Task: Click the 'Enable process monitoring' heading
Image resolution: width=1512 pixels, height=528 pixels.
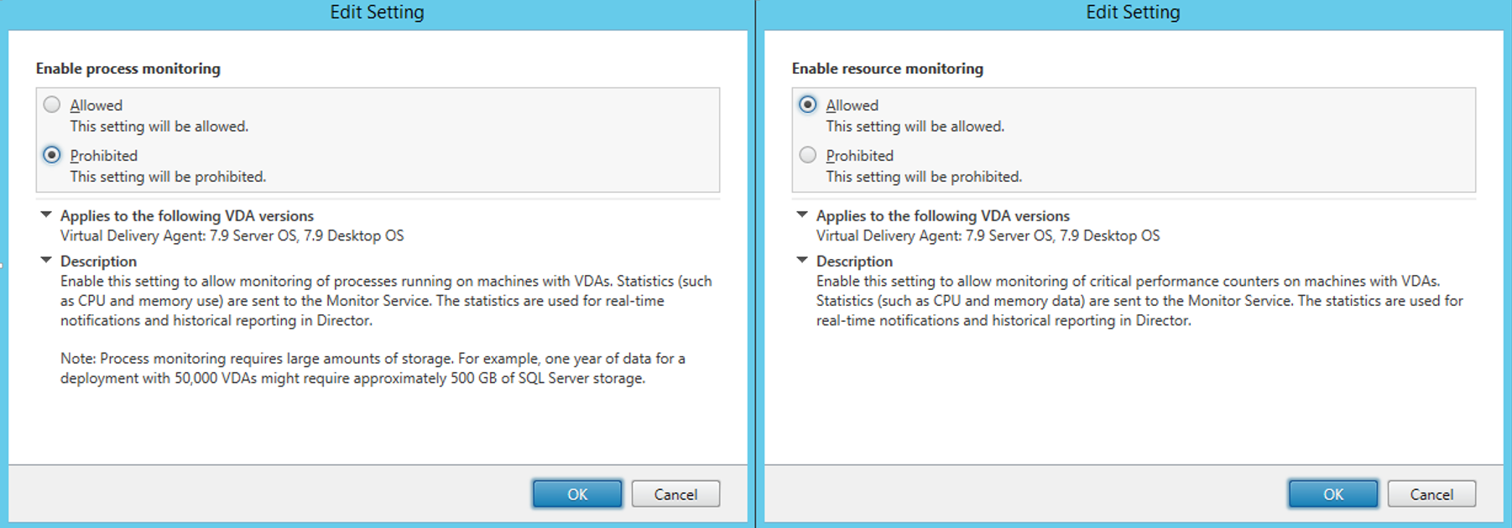Action: tap(128, 69)
